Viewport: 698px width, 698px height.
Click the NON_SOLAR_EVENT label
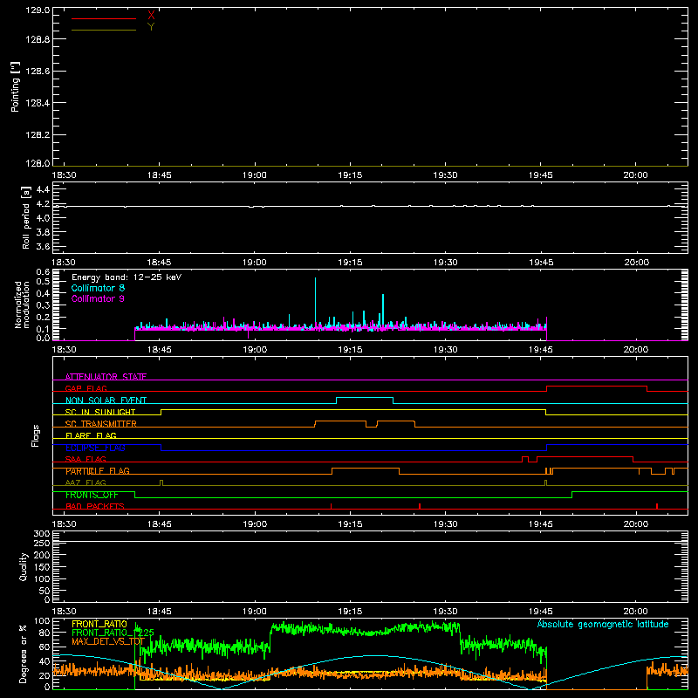(x=106, y=400)
